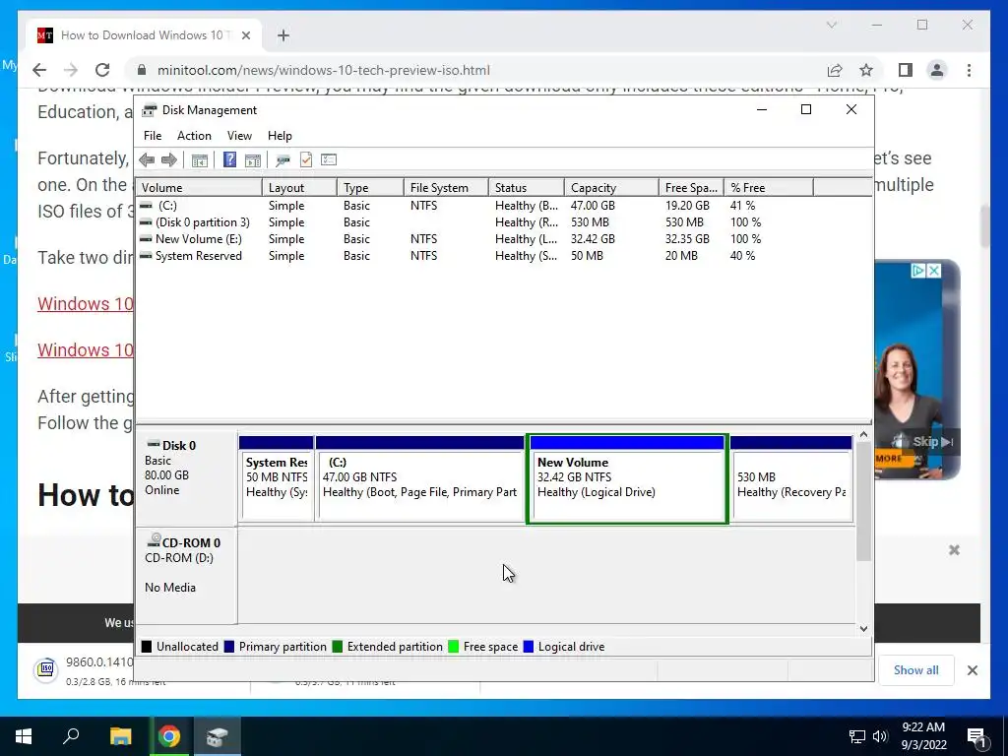Open the Windows Start menu
The height and width of the screenshot is (756, 1008).
pyautogui.click(x=24, y=736)
